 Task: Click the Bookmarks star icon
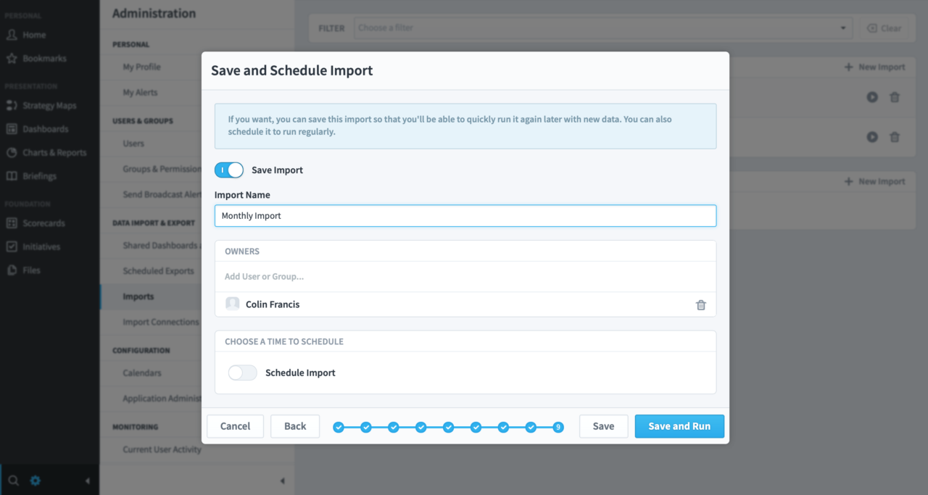pos(12,58)
